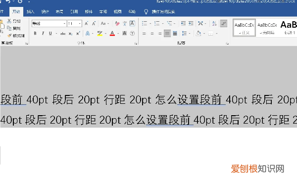This screenshot has height=178, width=297.
Task: Clear all formatting with eraser icon
Action: 117,23
